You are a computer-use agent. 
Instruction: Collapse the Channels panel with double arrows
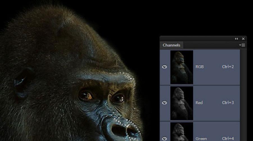tap(236, 39)
